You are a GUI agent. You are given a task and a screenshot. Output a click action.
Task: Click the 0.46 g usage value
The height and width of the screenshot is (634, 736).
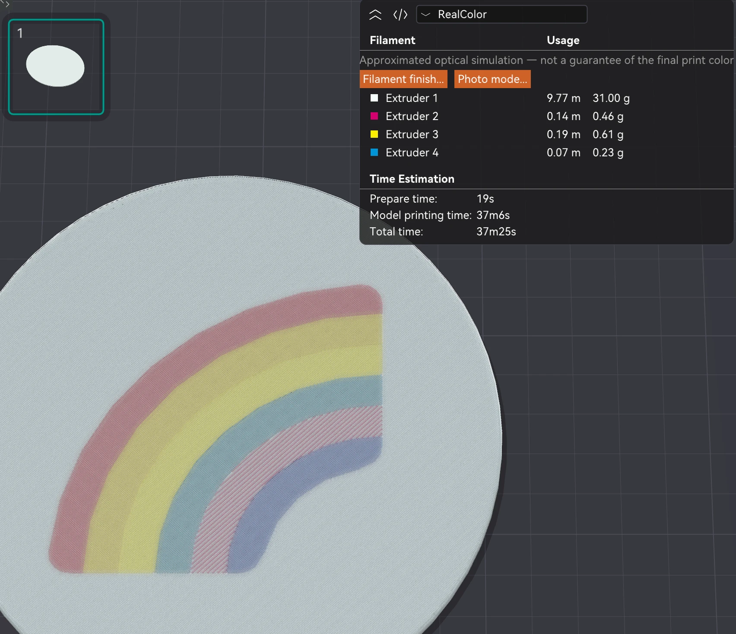click(x=608, y=116)
